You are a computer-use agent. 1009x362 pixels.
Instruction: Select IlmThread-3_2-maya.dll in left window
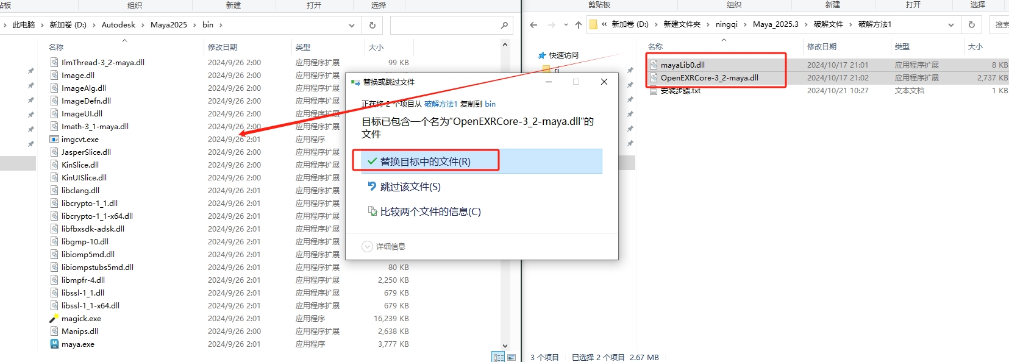(x=103, y=62)
